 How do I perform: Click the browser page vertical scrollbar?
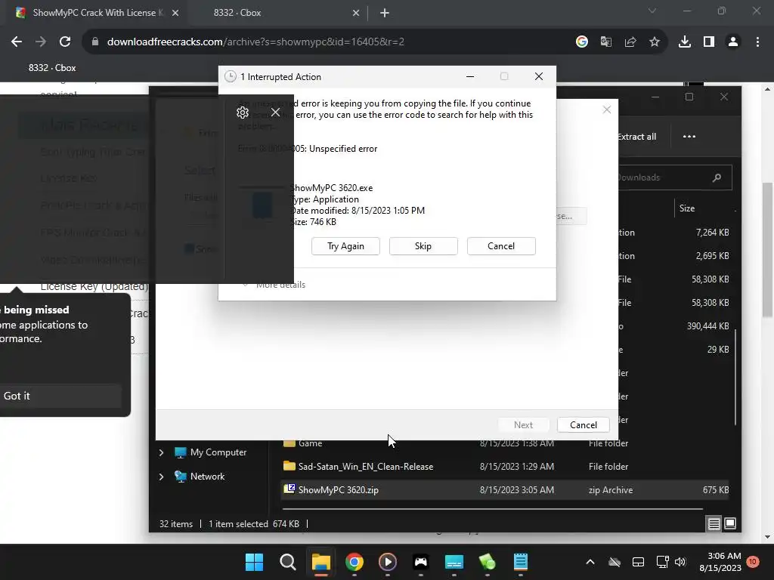pyautogui.click(x=768, y=249)
